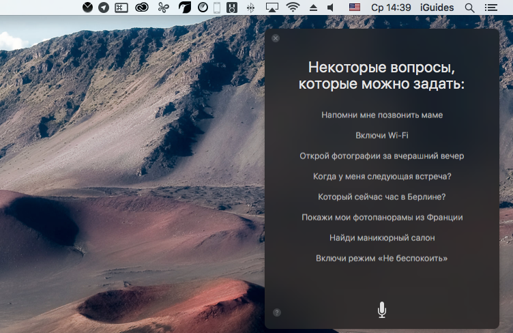Open Notification Center list icon
Image resolution: width=513 pixels, height=333 pixels.
[x=491, y=8]
